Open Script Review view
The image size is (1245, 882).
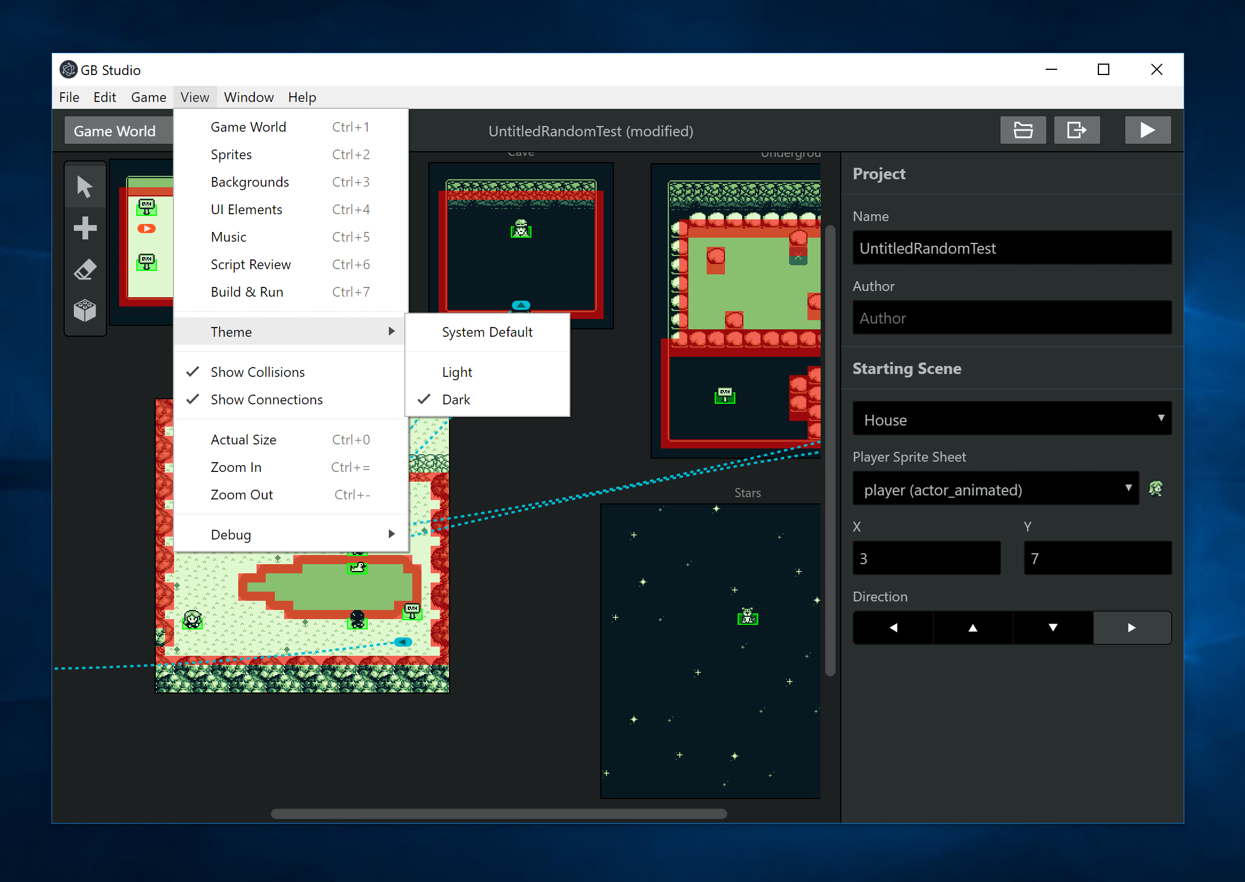[x=291, y=265]
